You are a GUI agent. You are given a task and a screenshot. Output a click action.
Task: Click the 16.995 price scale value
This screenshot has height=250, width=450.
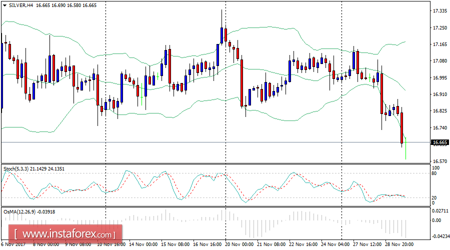point(440,78)
